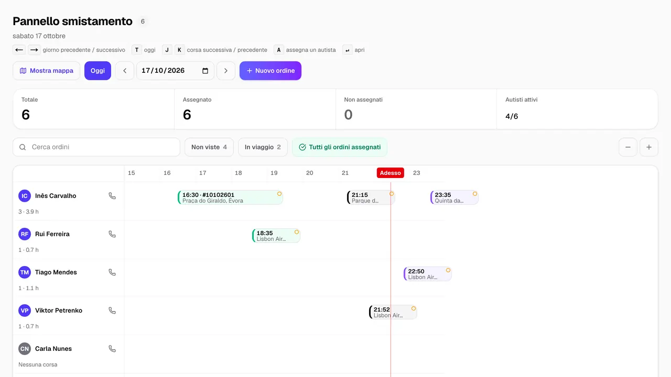
Task: Click hour 15 on timeline header
Action: pyautogui.click(x=132, y=173)
